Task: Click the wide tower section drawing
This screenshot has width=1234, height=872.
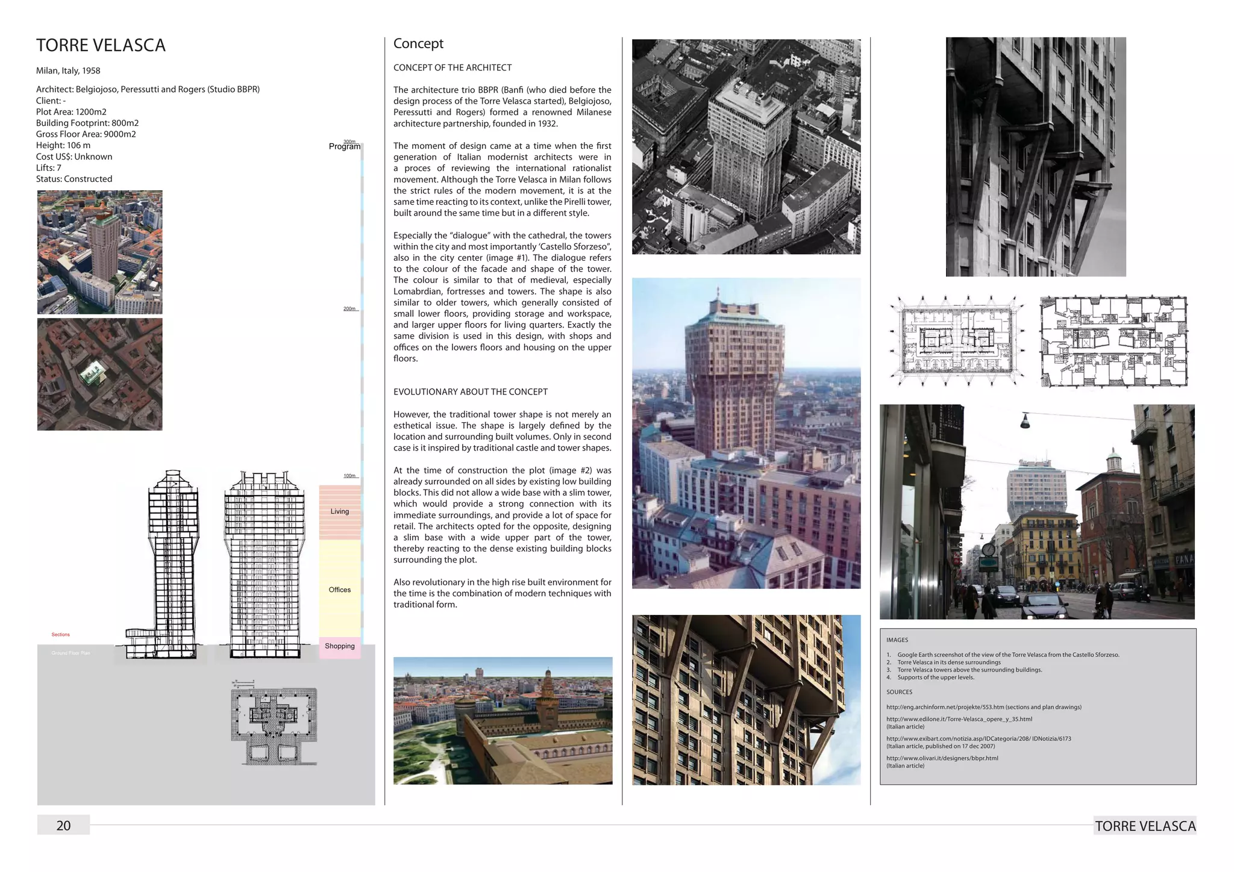Action: point(264,565)
